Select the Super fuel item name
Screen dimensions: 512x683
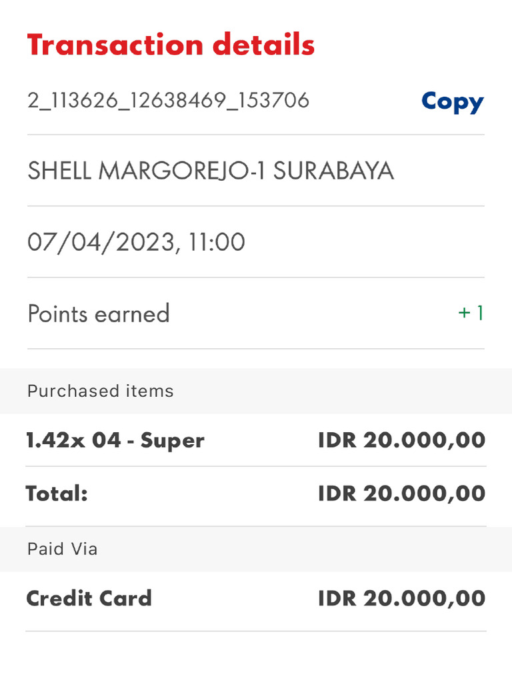point(172,440)
